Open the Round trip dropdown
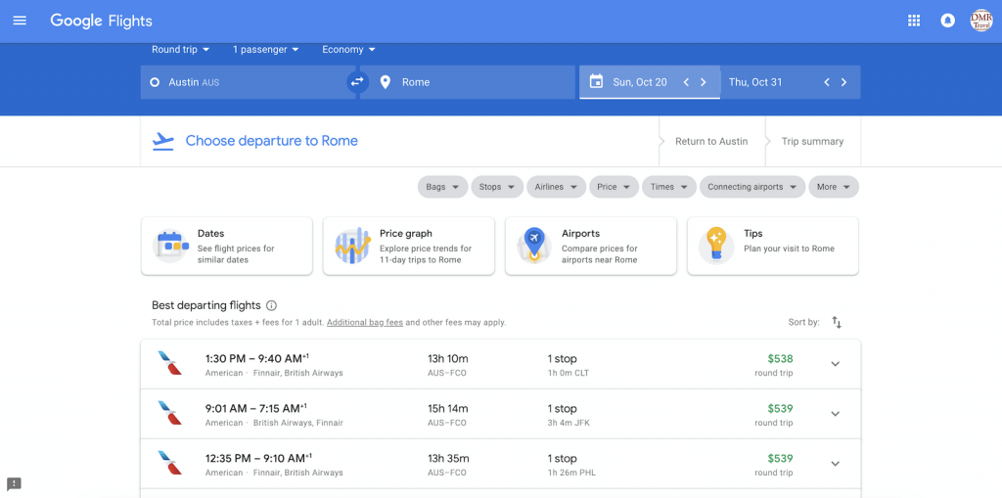The width and height of the screenshot is (1002, 498). coord(183,50)
